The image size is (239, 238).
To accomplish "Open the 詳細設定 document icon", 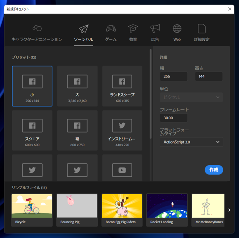I will click(x=202, y=29).
